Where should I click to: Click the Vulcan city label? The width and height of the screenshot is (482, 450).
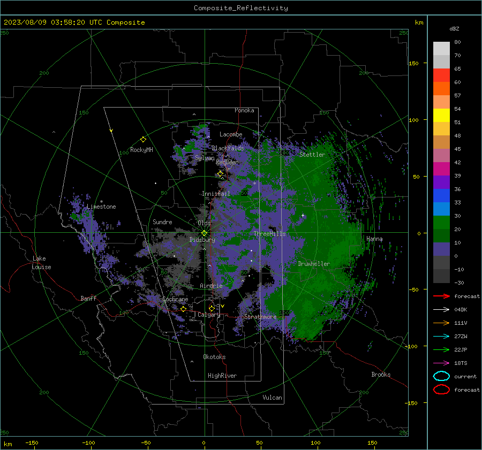pos(272,398)
